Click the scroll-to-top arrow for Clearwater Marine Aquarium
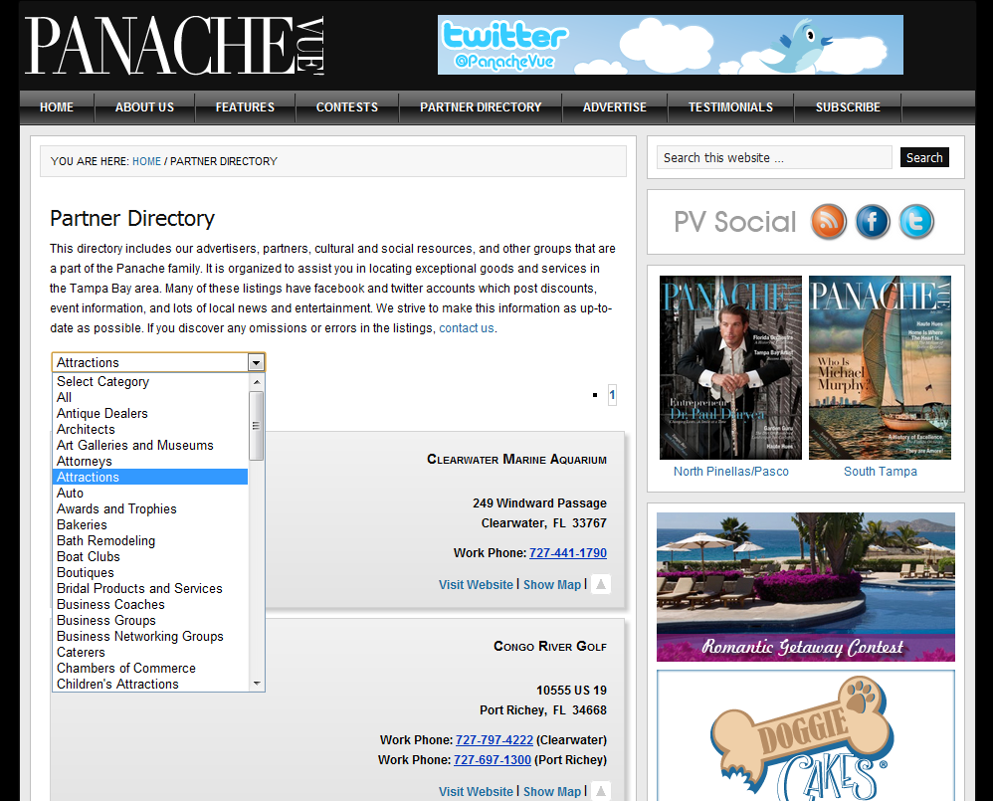 pyautogui.click(x=601, y=584)
